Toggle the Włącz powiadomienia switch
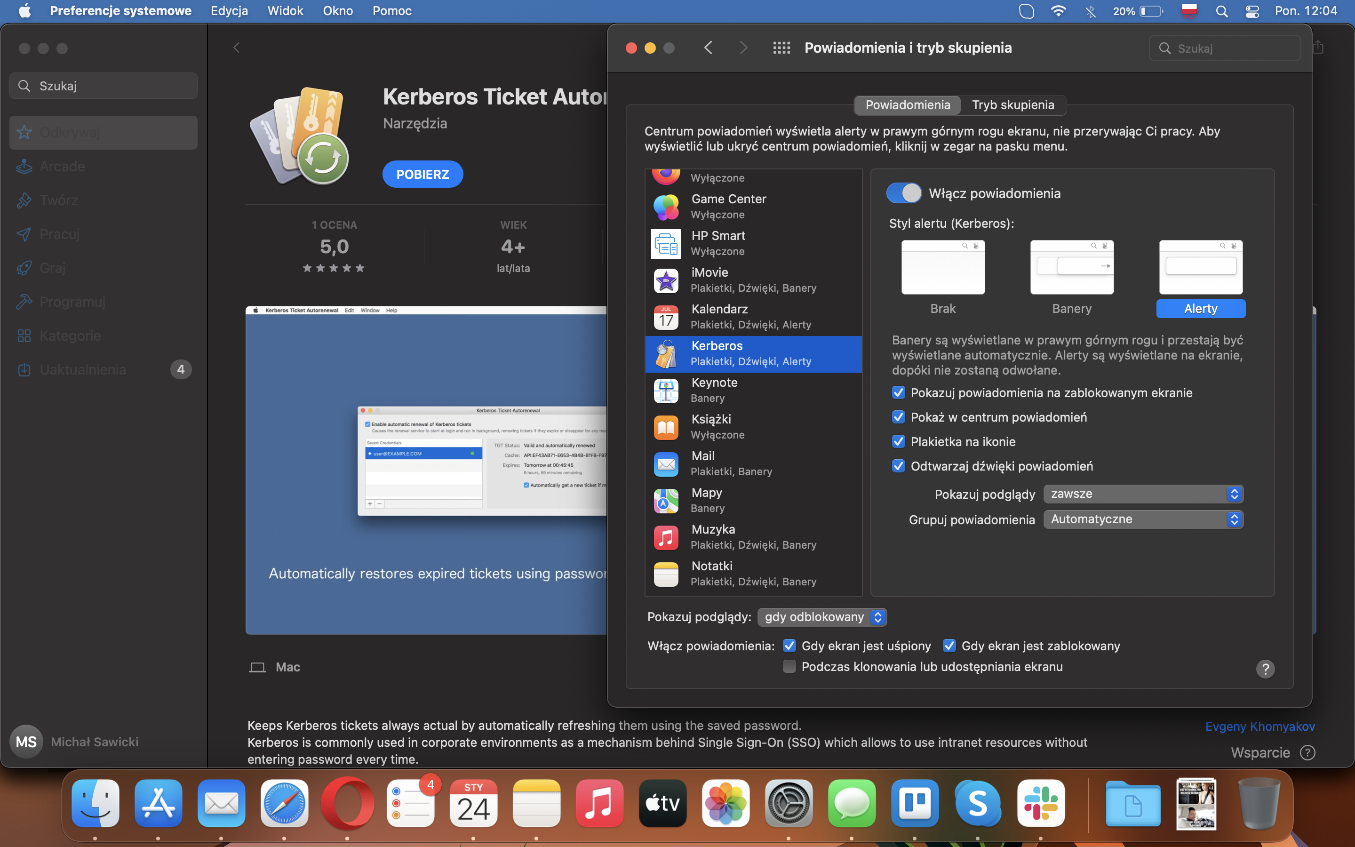Screen dimensions: 1355x847 pos(904,193)
